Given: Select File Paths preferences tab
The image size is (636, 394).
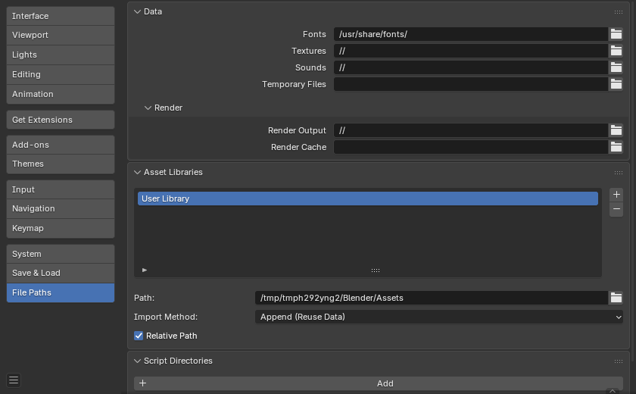Looking at the screenshot, I should 61,292.
